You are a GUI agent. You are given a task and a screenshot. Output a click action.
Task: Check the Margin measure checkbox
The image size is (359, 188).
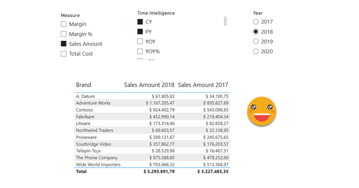point(64,24)
